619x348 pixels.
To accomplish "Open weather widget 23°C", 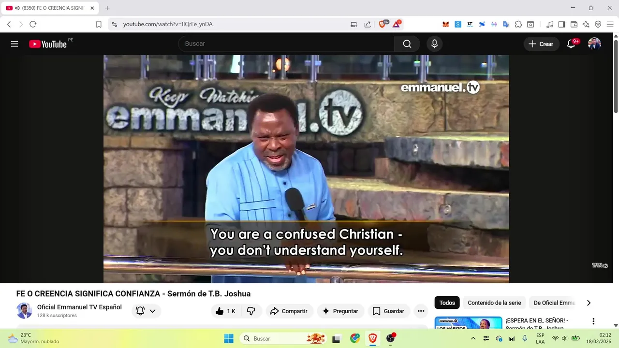I will 33,338.
